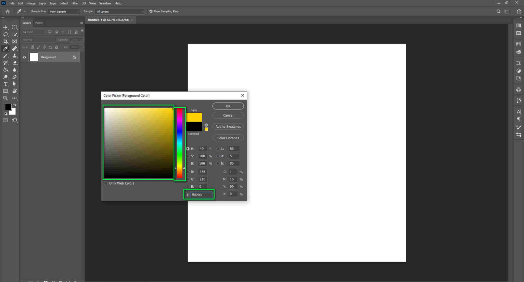Select the H radio button
This screenshot has height=282, width=524.
click(x=188, y=148)
